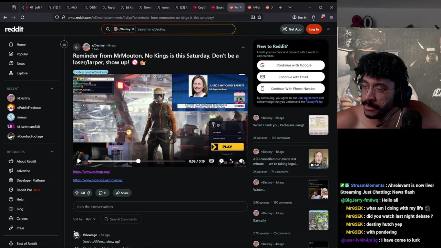441x248 pixels.
Task: Switch to the LoFi browser tab
Action: point(36,7)
